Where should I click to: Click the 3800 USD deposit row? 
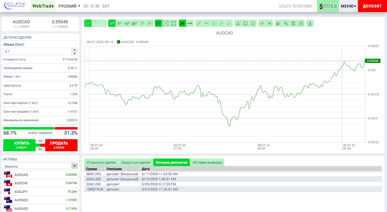click(x=233, y=174)
